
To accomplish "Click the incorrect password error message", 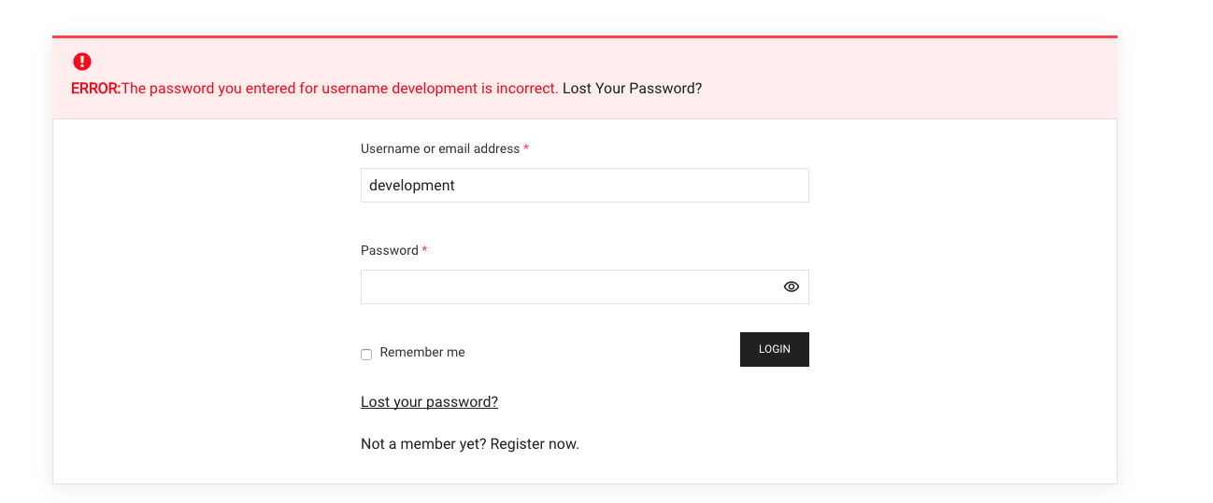I will 340,89.
